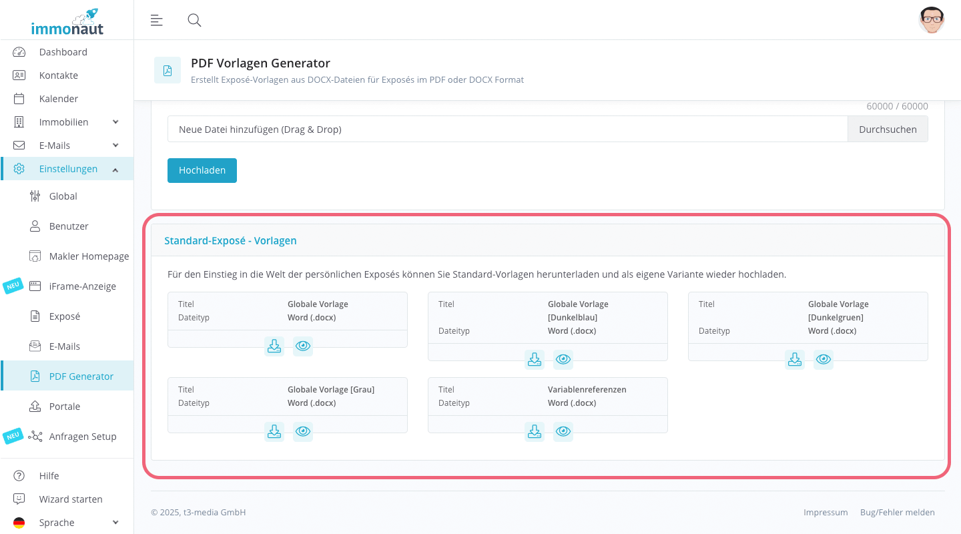Screen dimensions: 961x534
Task: Click the Hilfe question mark icon
Action: (x=19, y=476)
